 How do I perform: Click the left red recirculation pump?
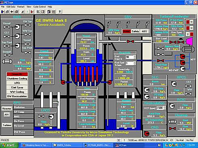[63, 82]
